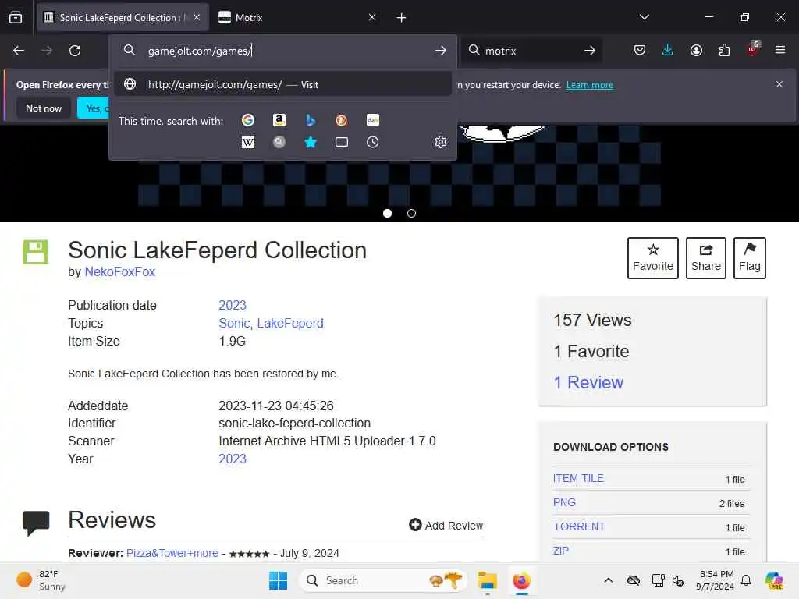Select the second carousel dot

pos(412,214)
